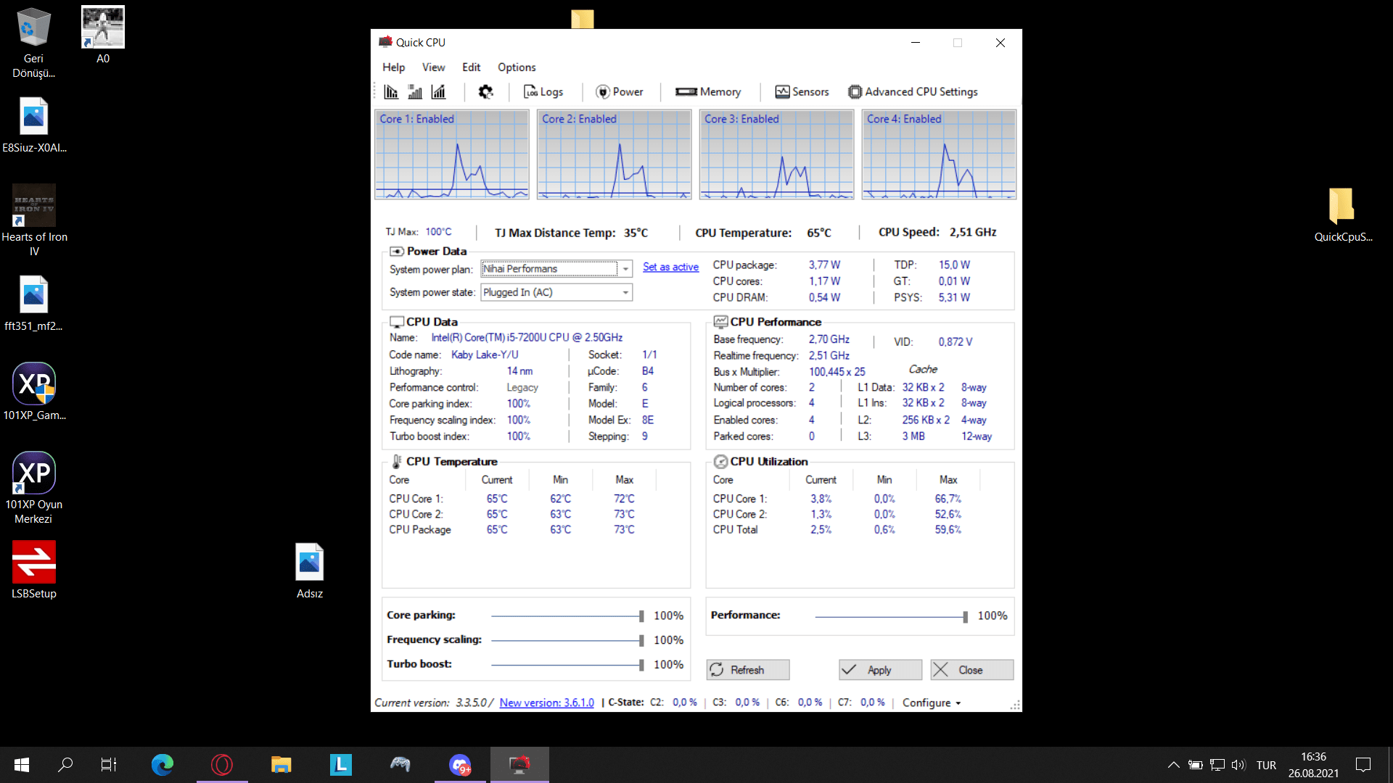Click the Turbo boost slider handle
1393x783 pixels.
(641, 665)
